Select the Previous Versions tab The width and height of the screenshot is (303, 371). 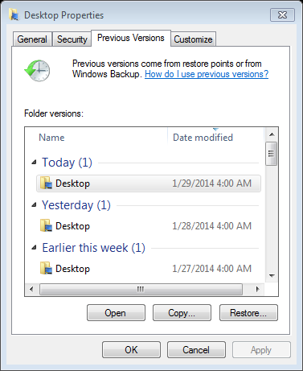click(x=131, y=38)
